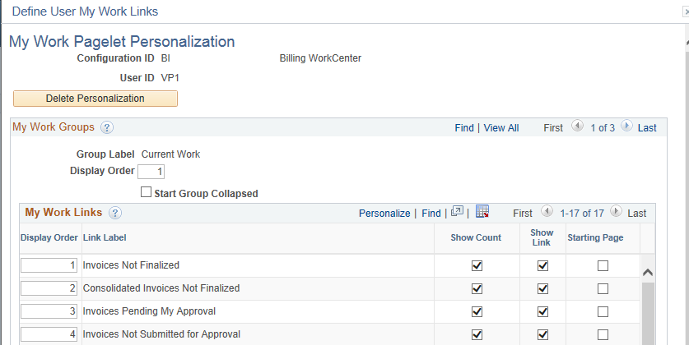The height and width of the screenshot is (345, 689).
Task: Sort by Show Link column header
Action: (542, 237)
